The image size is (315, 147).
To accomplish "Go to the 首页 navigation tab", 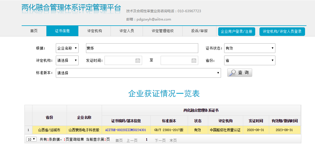I will point(34,31).
